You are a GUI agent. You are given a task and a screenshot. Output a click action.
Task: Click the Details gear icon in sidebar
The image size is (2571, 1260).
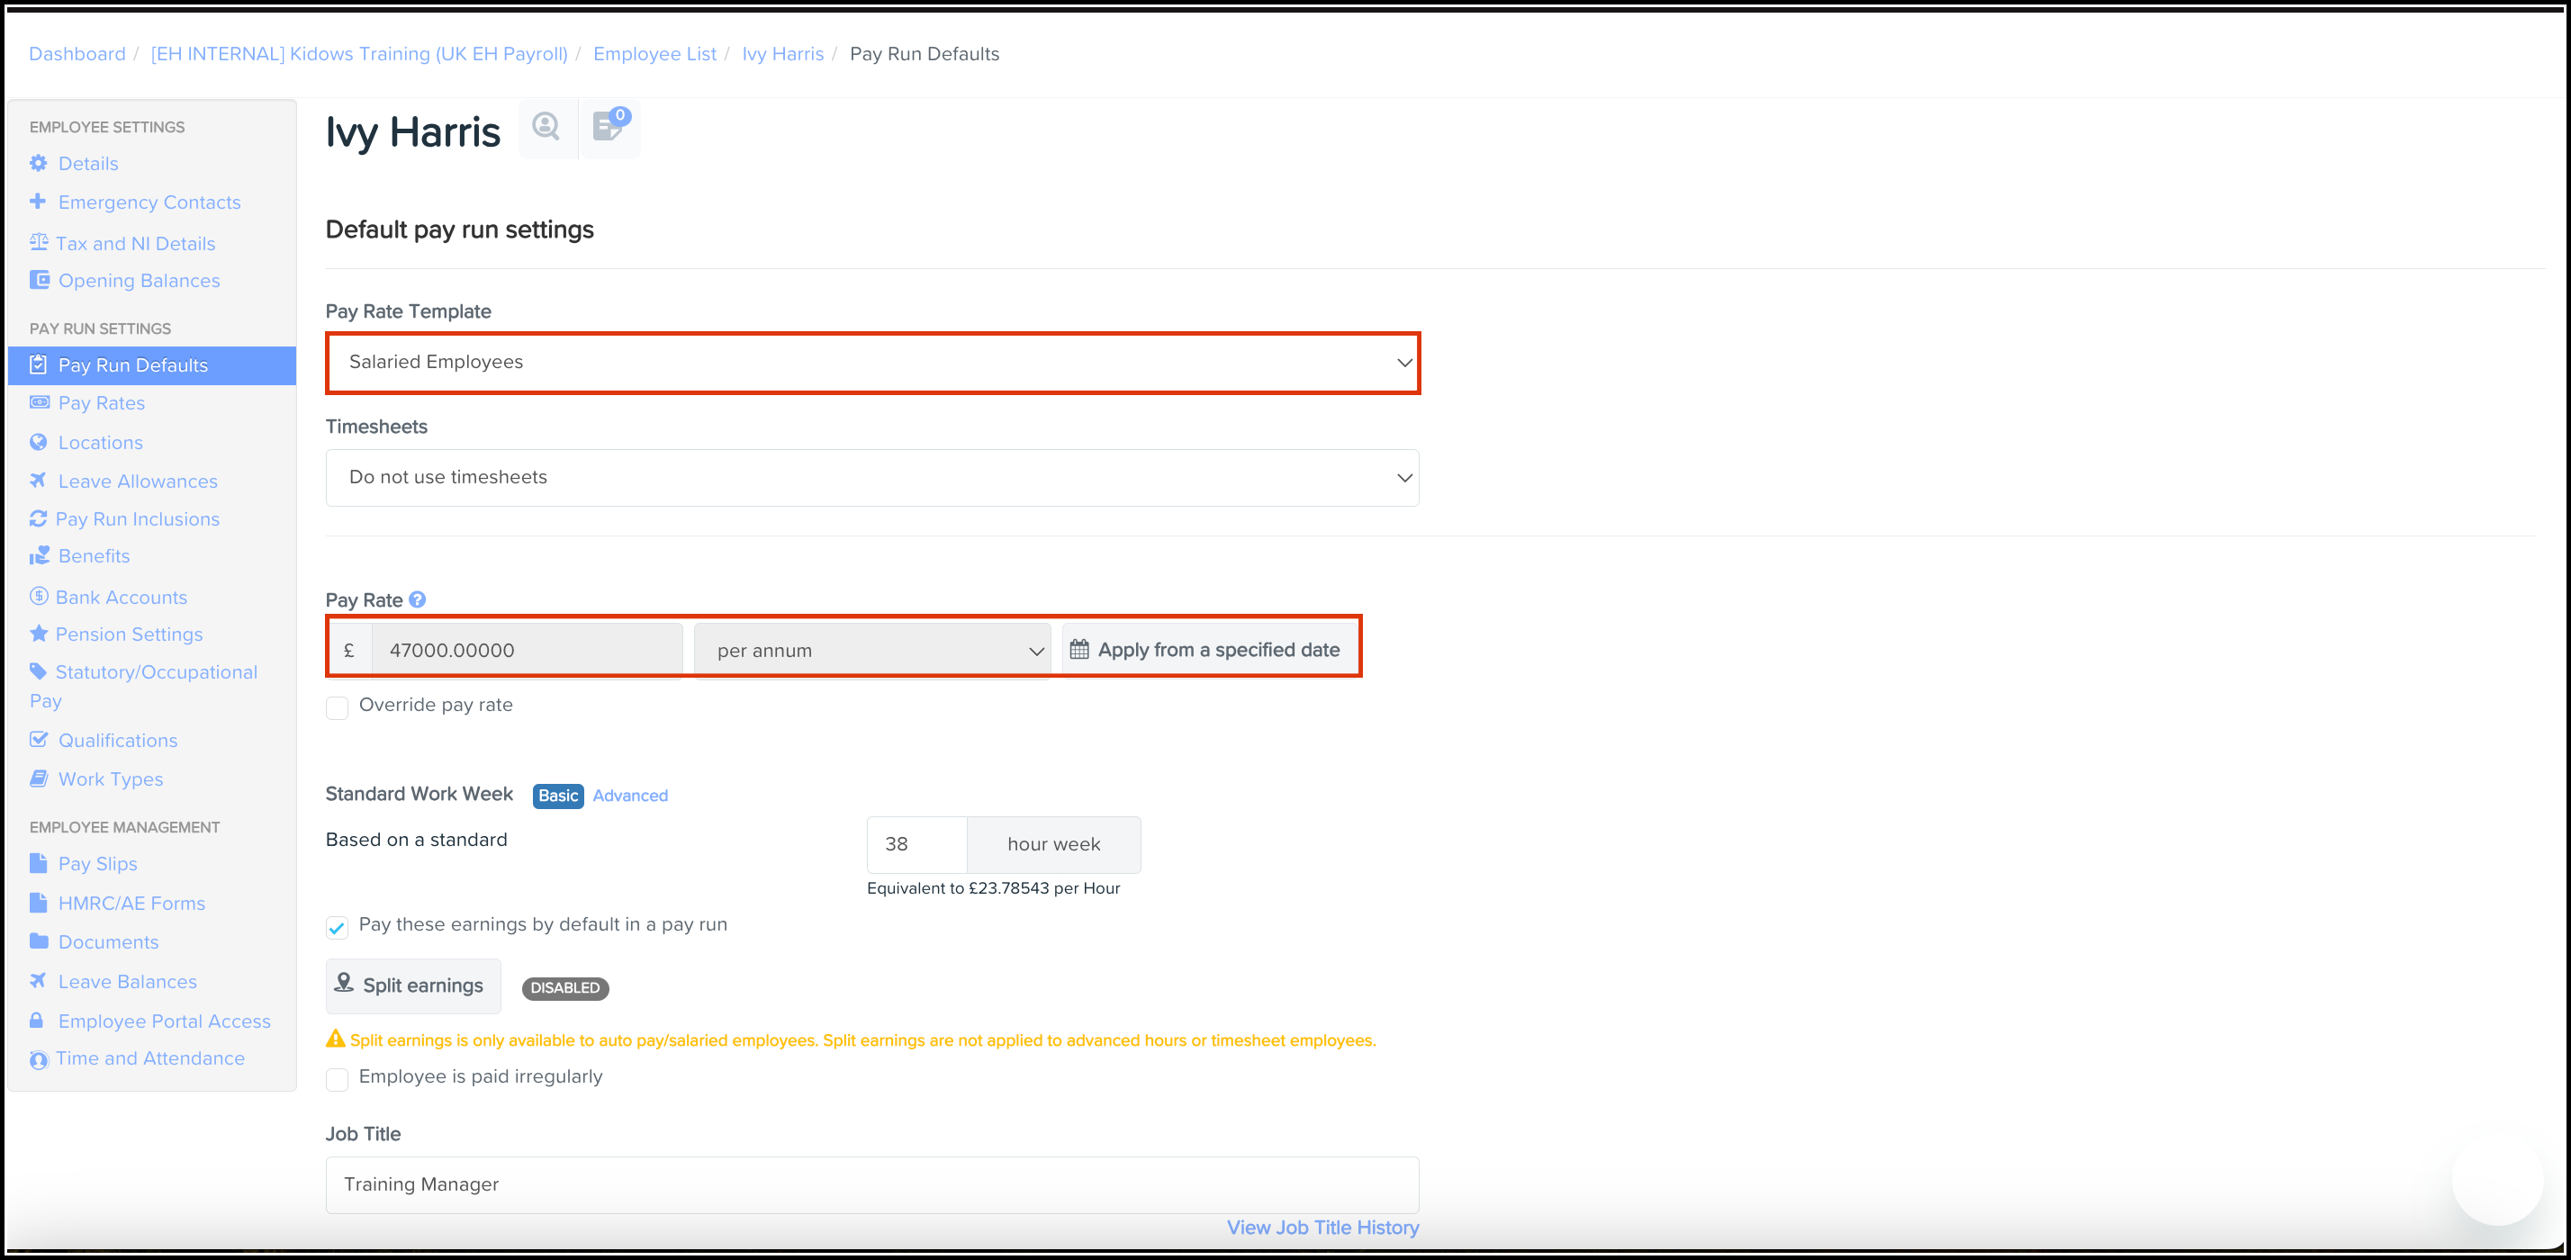tap(39, 163)
